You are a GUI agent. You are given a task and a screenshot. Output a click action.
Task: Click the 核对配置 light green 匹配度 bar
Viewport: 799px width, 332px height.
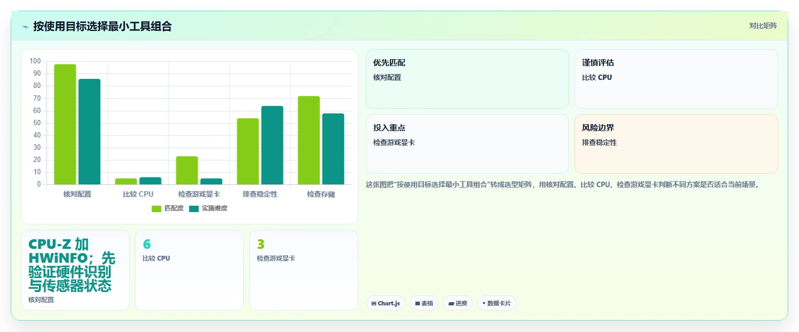65,124
